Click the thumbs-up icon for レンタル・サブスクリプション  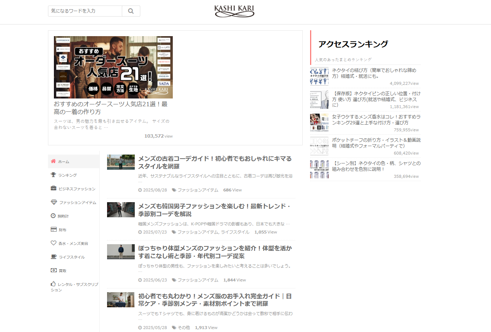54,284
